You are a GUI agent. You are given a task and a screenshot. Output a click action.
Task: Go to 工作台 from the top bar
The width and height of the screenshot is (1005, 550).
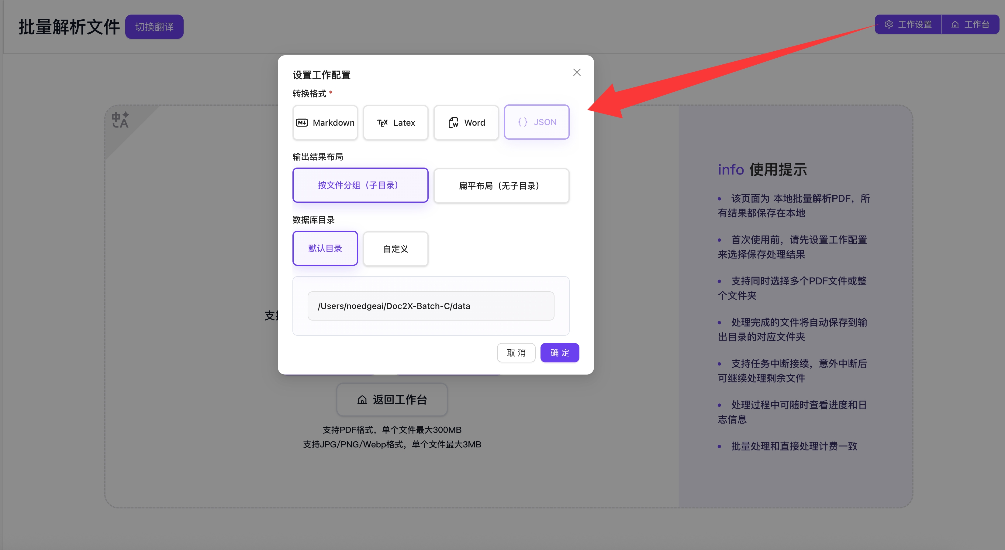coord(970,24)
